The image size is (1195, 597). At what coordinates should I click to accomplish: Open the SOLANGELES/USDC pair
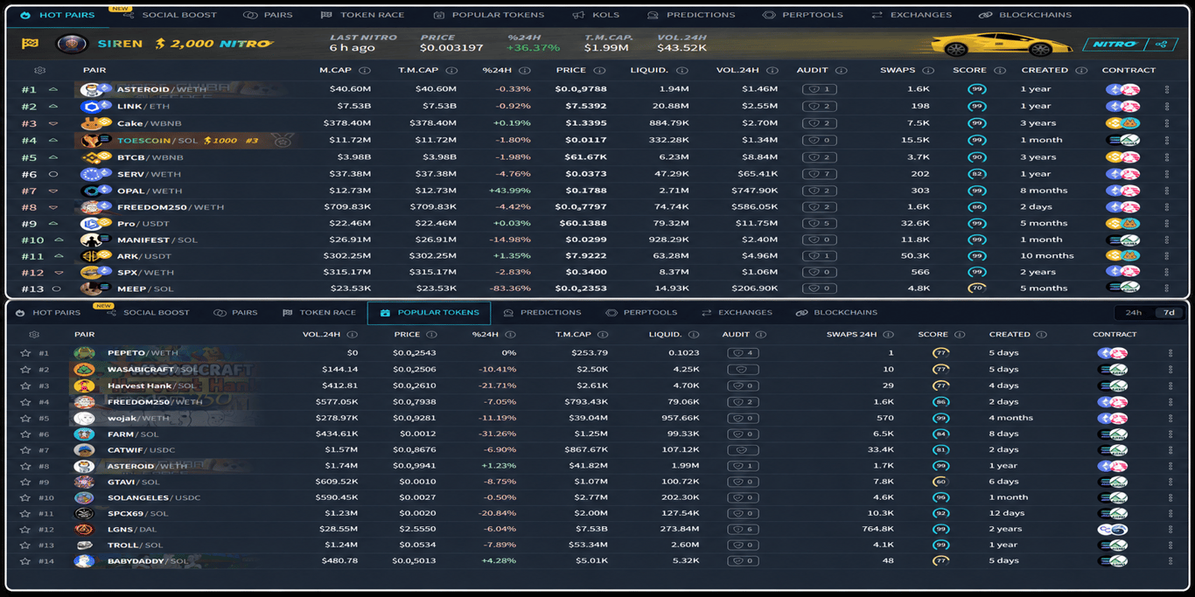(x=154, y=497)
